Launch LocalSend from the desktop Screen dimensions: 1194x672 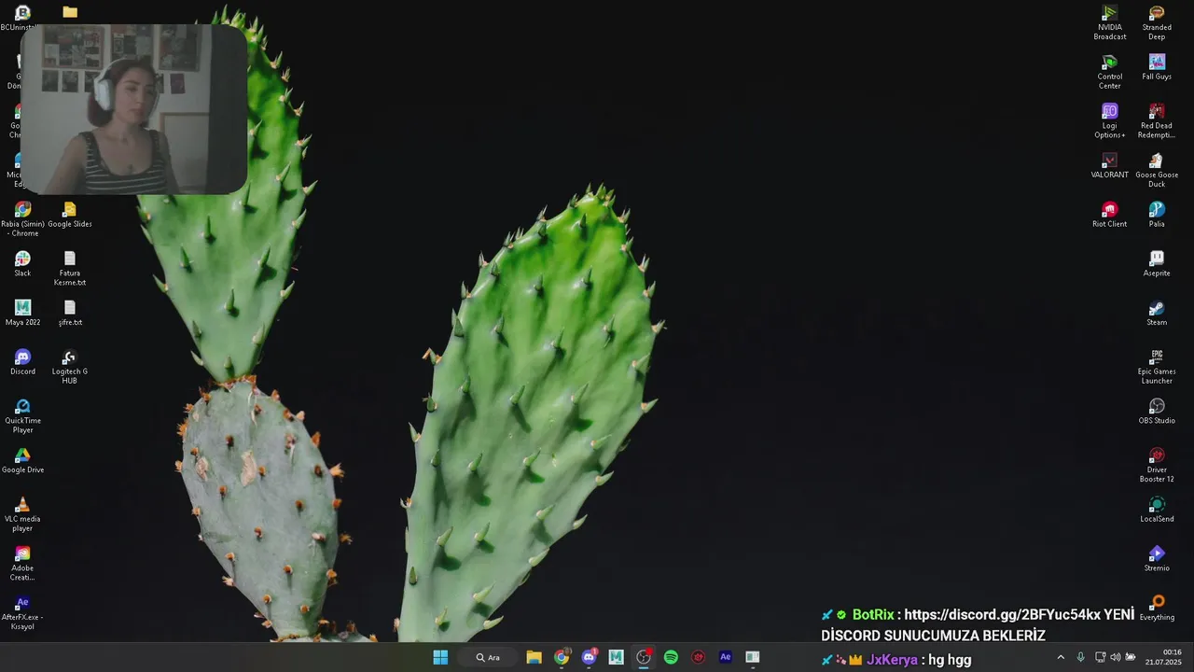pos(1157,510)
